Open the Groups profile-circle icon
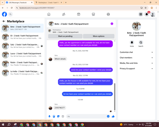The image size is (159, 127). tap(108, 14)
